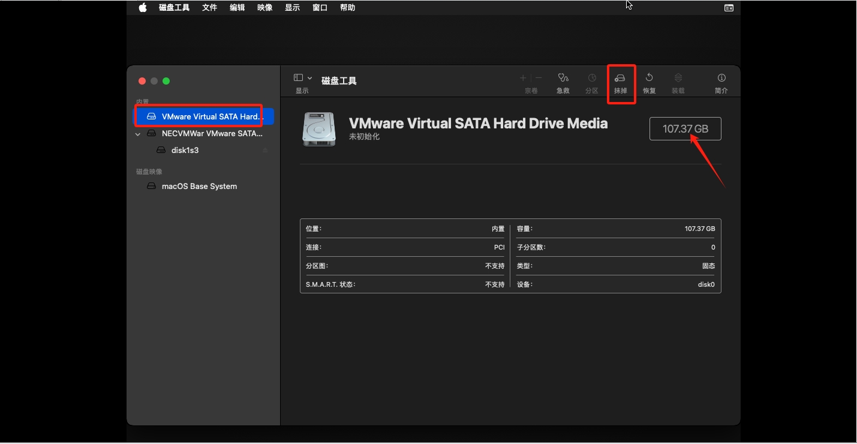Select macOS Base System disk image

199,187
